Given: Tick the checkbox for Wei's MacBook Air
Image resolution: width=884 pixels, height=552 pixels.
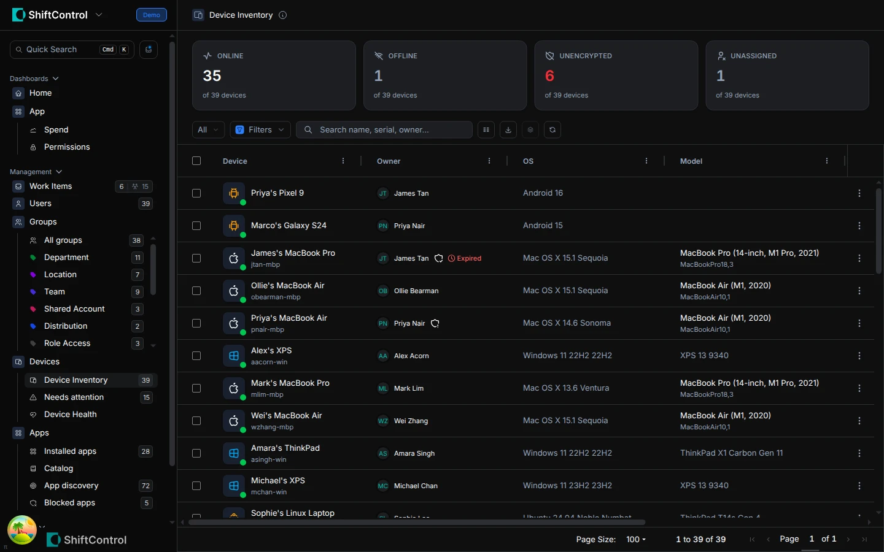Looking at the screenshot, I should 196,421.
